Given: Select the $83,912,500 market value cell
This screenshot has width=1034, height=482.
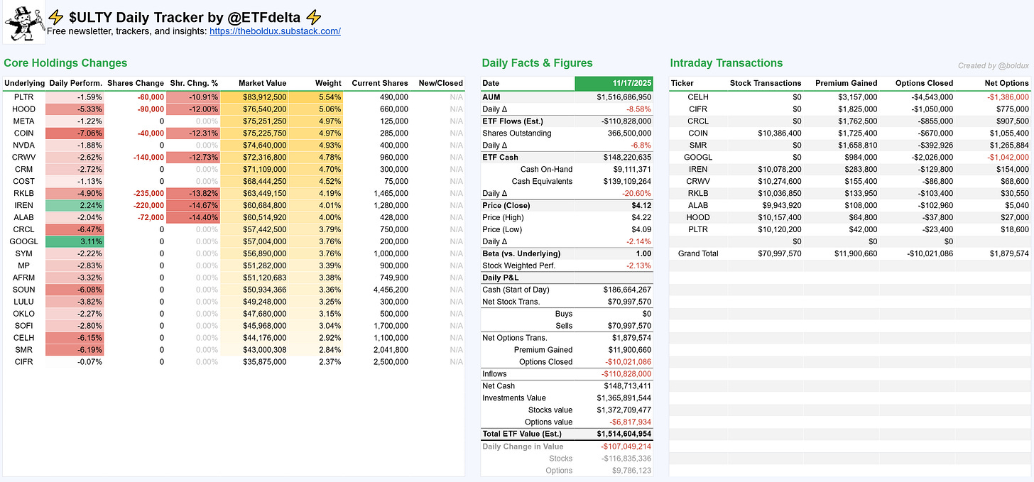Looking at the screenshot, I should coord(254,97).
